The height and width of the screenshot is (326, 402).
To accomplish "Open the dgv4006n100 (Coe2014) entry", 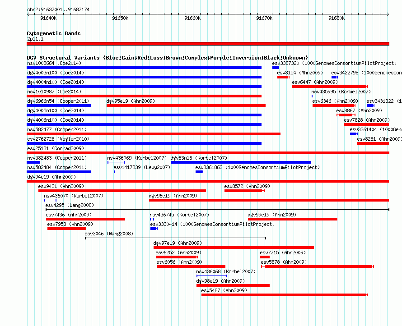I will [56, 120].
